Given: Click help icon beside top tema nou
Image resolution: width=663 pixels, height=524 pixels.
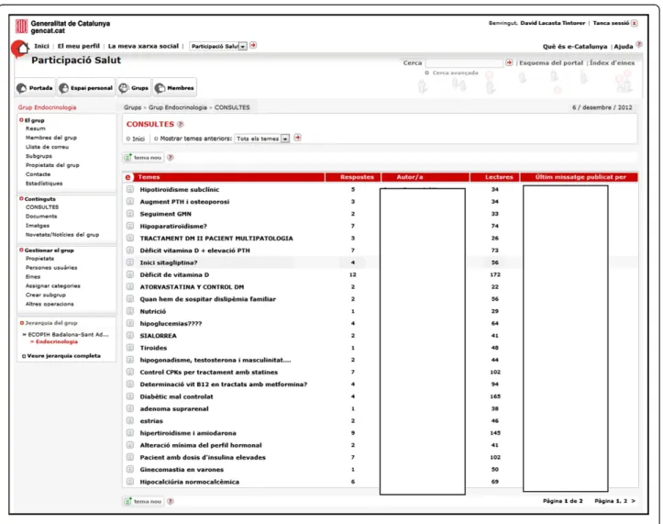Looking at the screenshot, I should [x=170, y=158].
